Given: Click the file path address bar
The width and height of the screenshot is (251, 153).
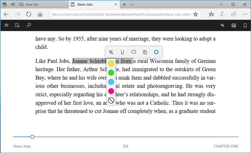Looking at the screenshot, I should (121, 15).
